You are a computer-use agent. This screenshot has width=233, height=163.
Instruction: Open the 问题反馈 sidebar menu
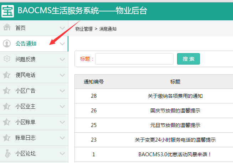tap(34, 59)
